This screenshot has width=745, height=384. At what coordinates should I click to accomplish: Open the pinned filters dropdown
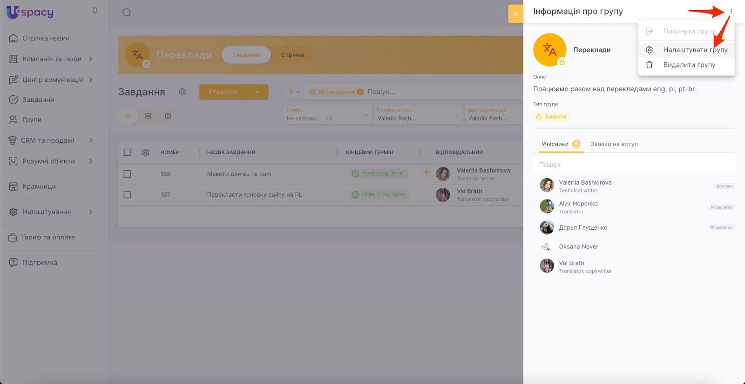point(294,92)
